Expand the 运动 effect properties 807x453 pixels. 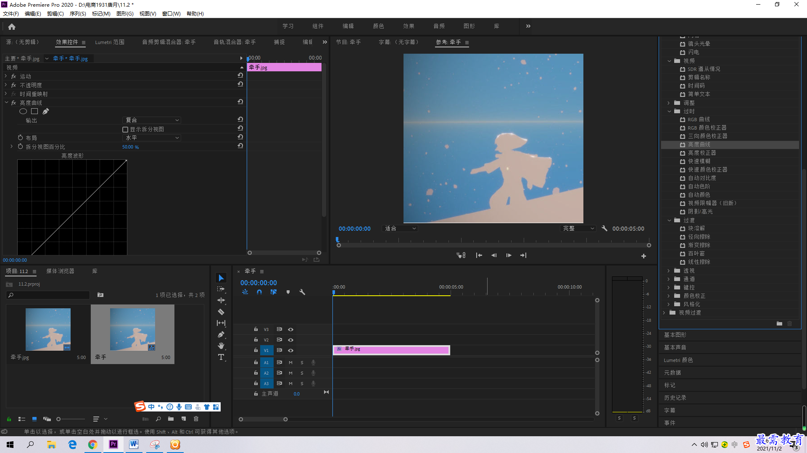6,76
